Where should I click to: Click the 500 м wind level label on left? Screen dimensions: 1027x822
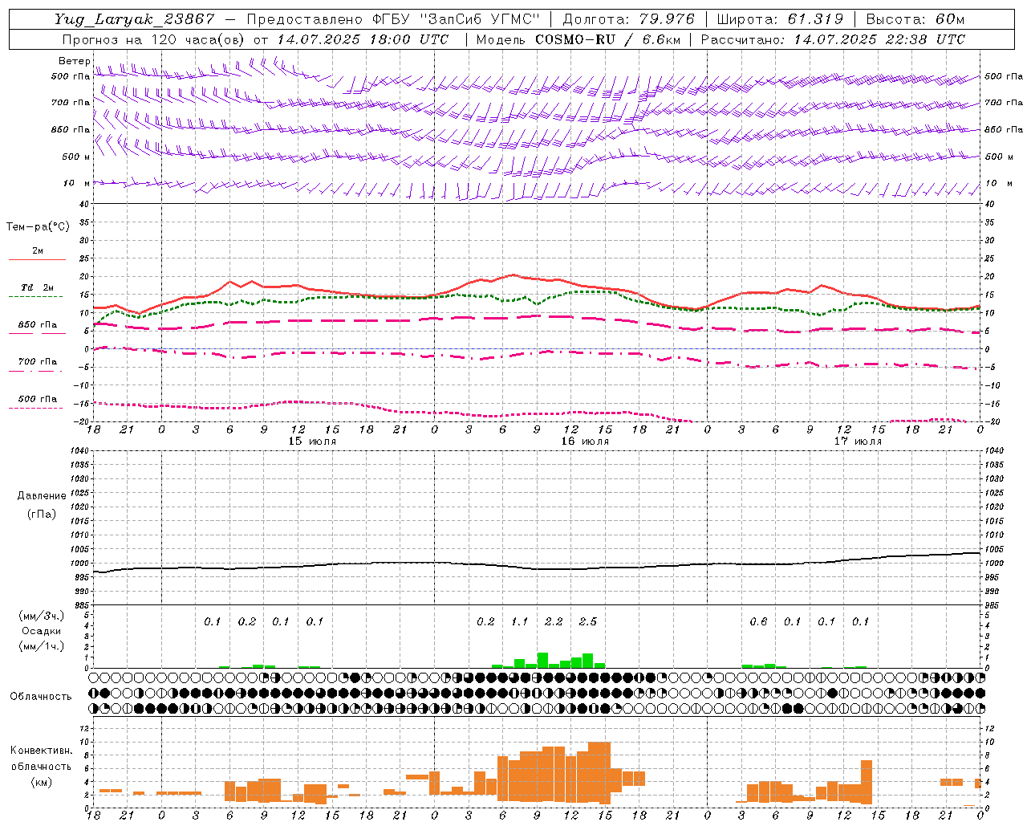tap(75, 157)
